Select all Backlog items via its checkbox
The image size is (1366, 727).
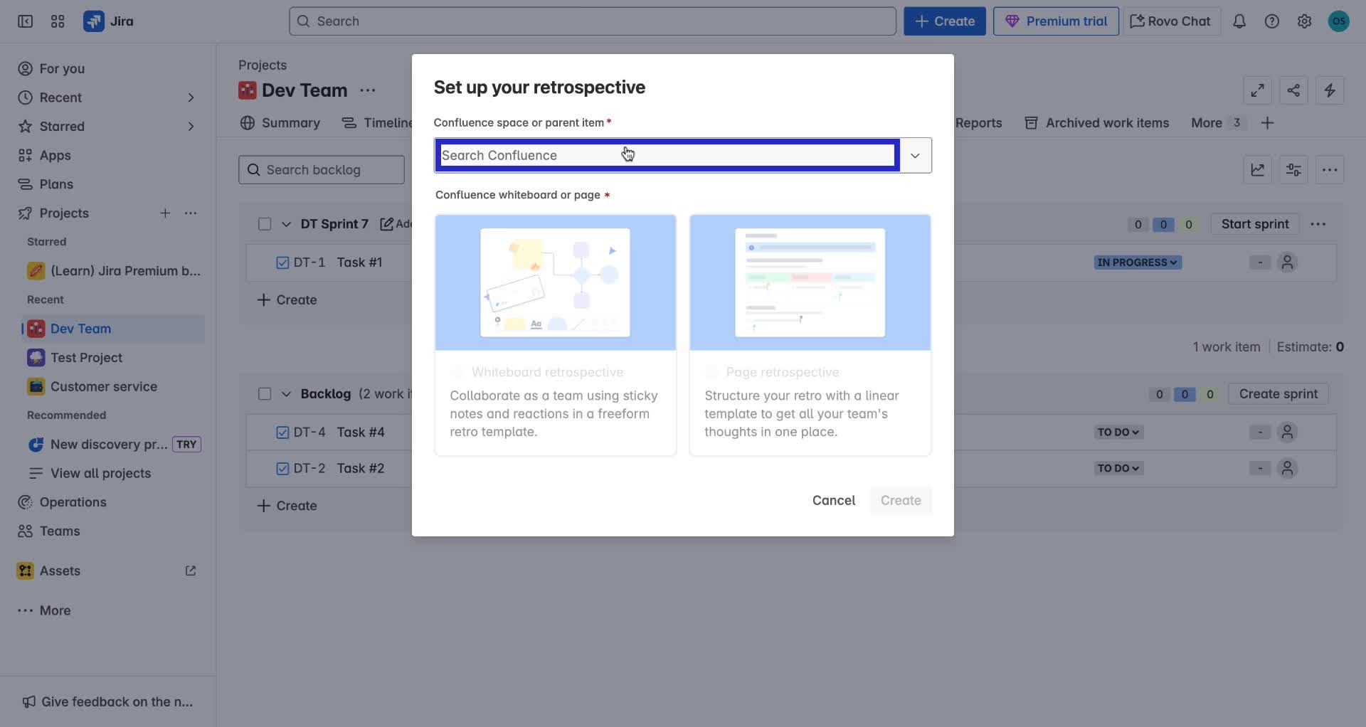(x=264, y=393)
